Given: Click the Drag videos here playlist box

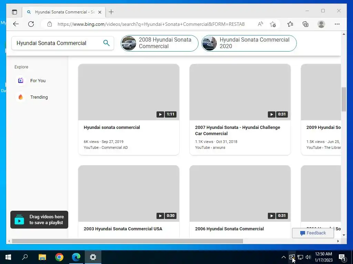Looking at the screenshot, I should 39,220.
